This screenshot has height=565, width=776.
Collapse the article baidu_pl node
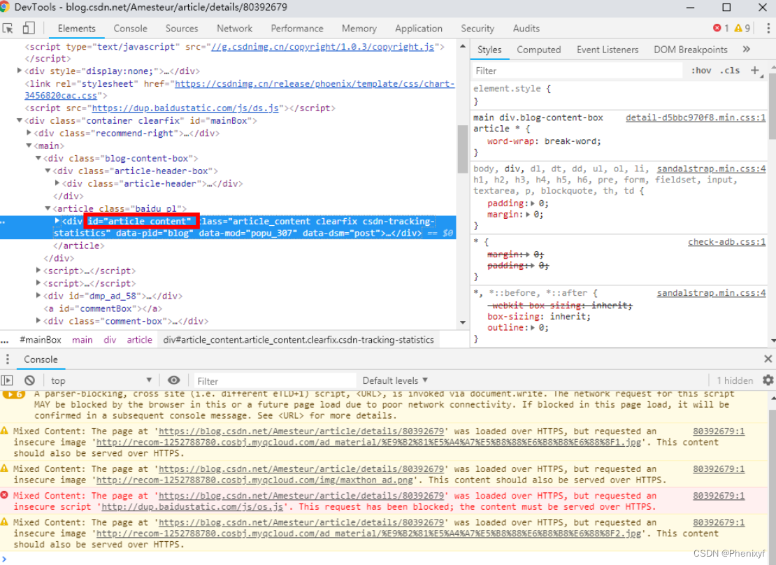[48, 208]
